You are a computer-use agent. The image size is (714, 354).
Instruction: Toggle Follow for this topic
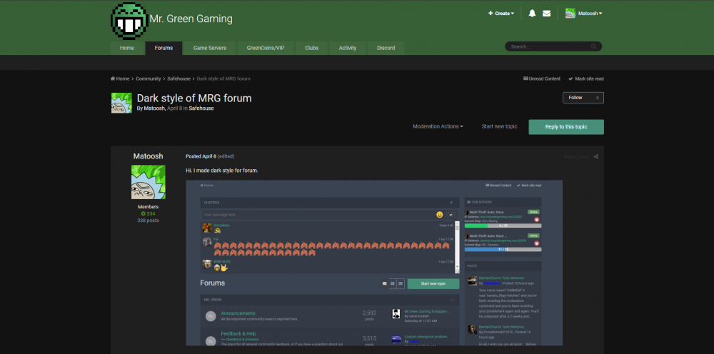click(x=583, y=98)
